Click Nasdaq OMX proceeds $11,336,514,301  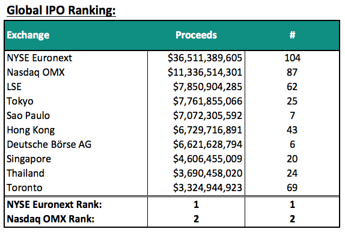coord(204,72)
